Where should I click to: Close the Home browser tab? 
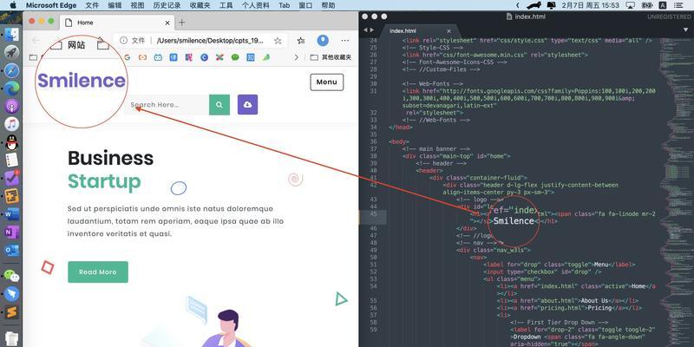click(167, 23)
